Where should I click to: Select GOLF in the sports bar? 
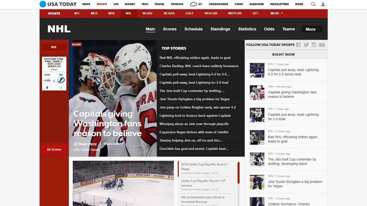pyautogui.click(x=189, y=13)
